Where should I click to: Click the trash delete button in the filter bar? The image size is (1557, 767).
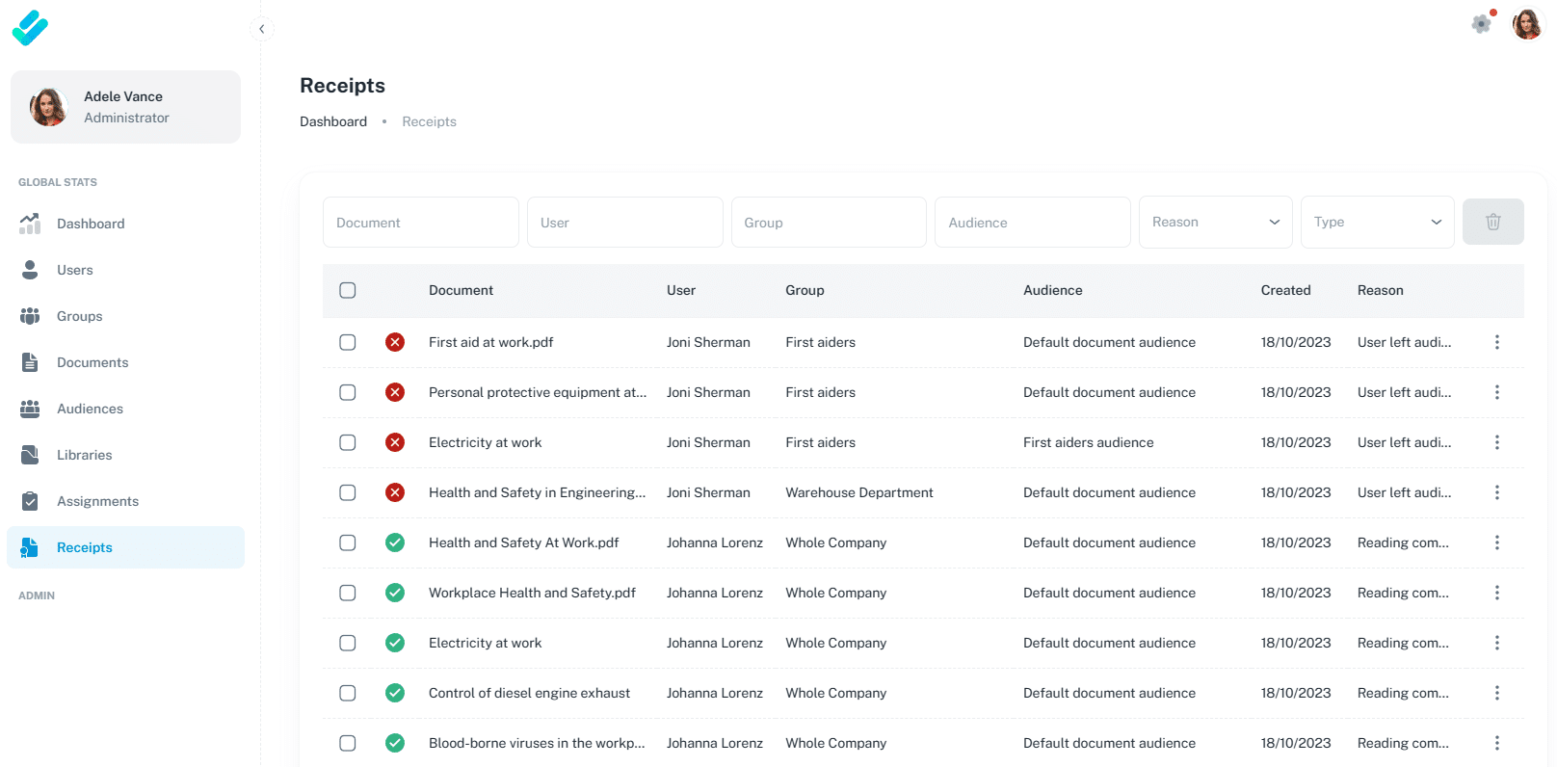point(1493,222)
